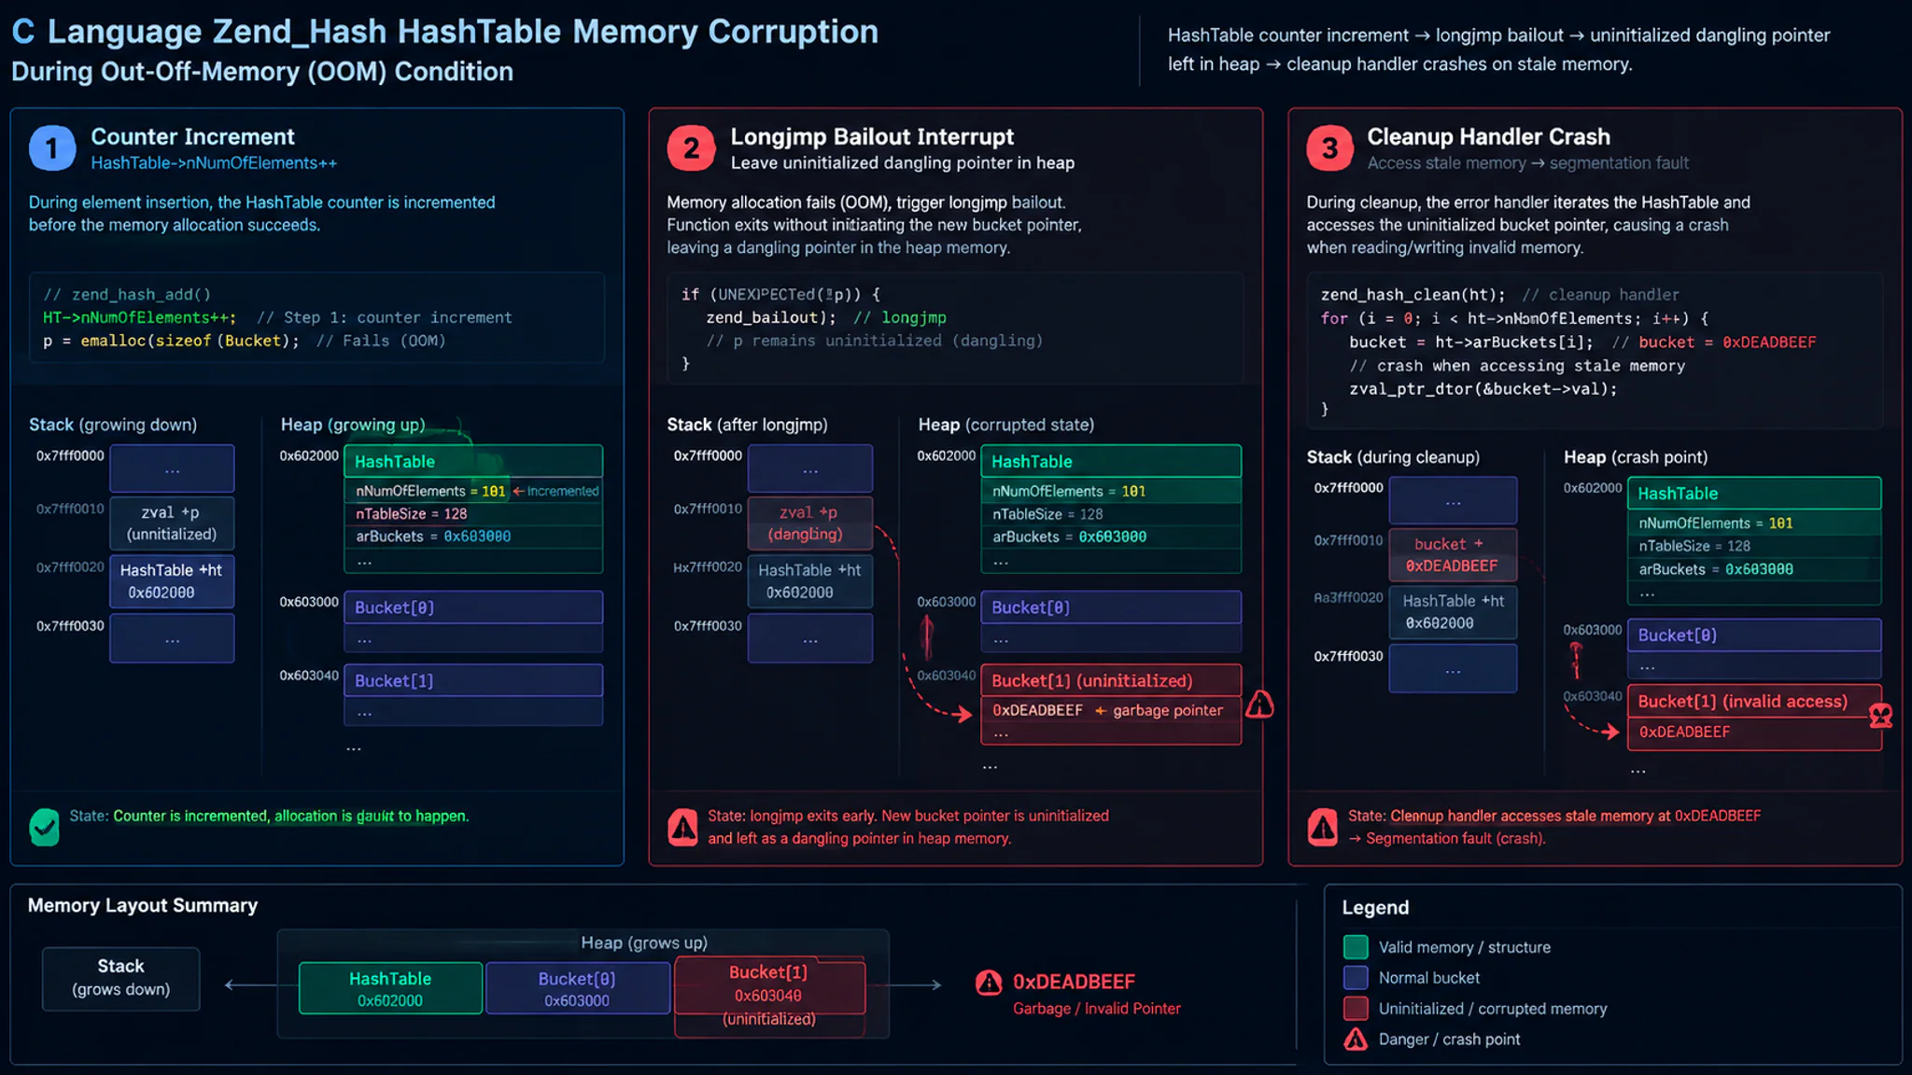Click the 'Longjmp Bailout Interrupt' heading

[x=872, y=136]
